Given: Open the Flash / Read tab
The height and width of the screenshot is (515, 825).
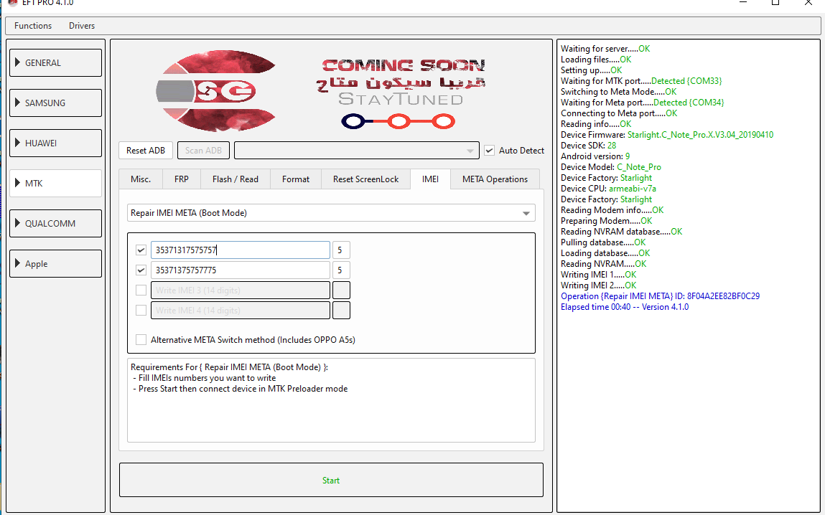Looking at the screenshot, I should point(236,179).
